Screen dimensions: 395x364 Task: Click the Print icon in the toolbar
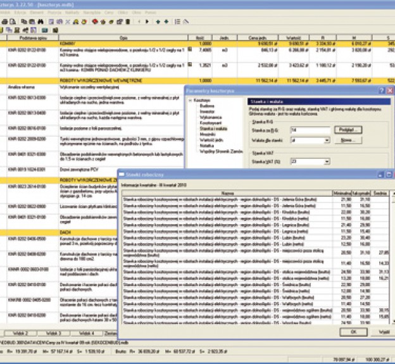click(5, 22)
